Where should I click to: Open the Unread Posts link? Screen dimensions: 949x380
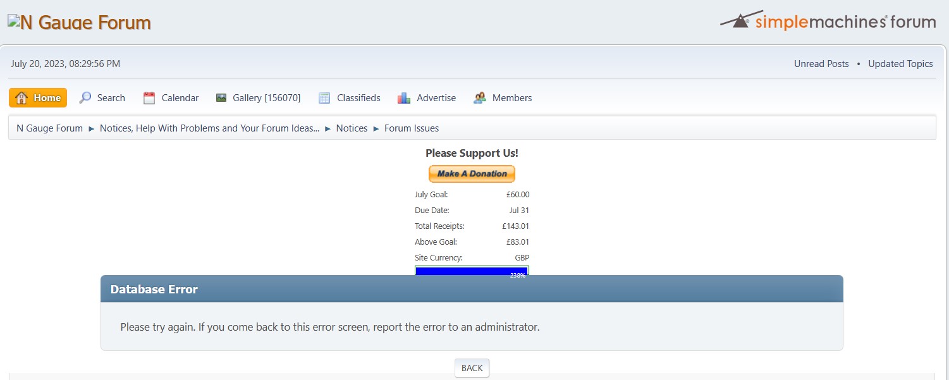tap(821, 64)
